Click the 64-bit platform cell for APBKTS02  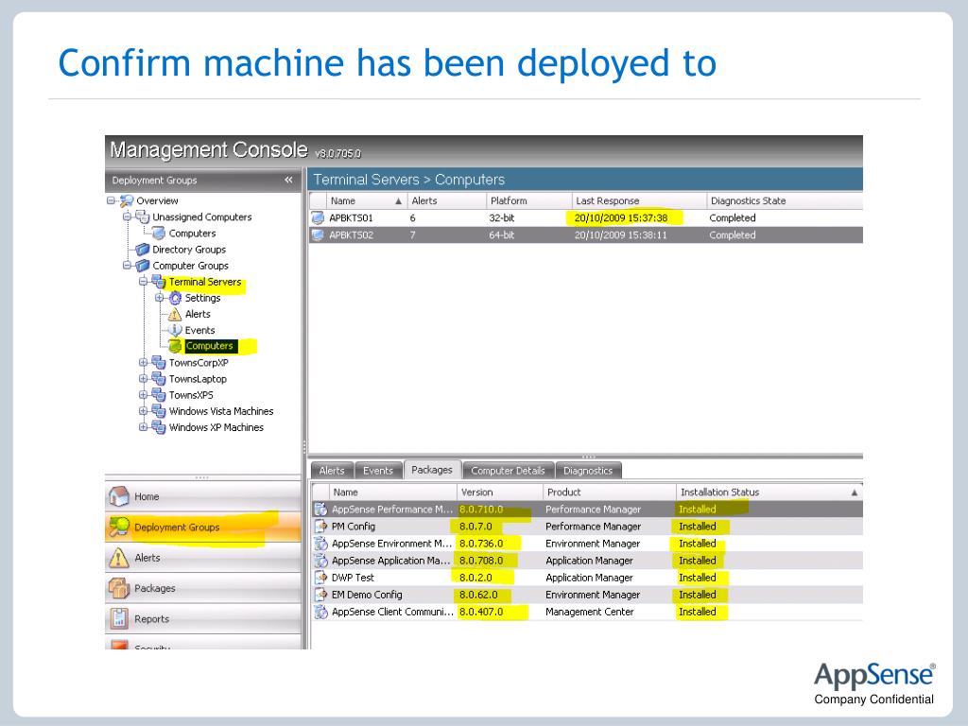501,235
